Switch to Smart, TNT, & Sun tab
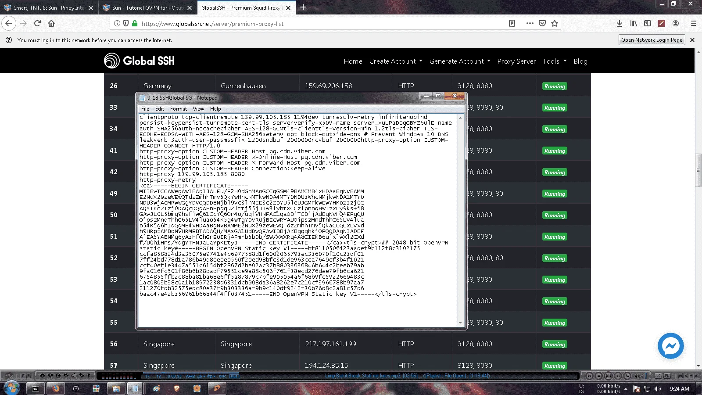702x395 pixels. pos(48,8)
